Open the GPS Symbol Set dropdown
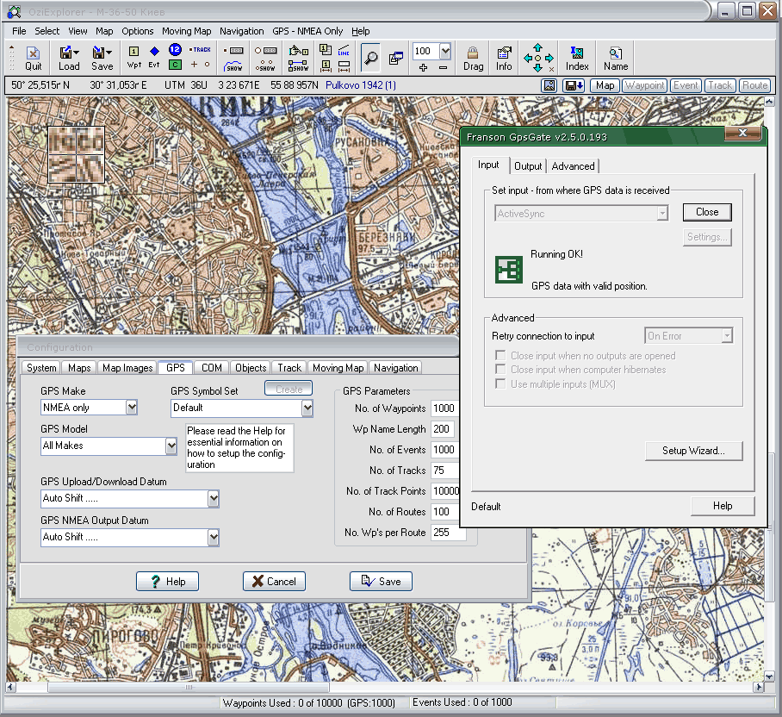The height and width of the screenshot is (717, 782). (307, 408)
